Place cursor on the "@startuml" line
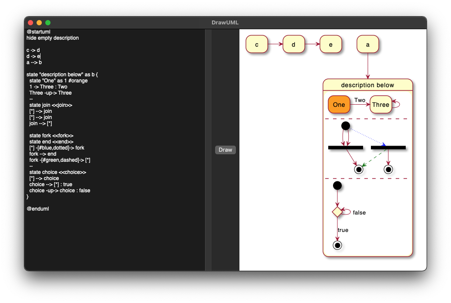Screen dimensions: 451x303 click(38, 32)
